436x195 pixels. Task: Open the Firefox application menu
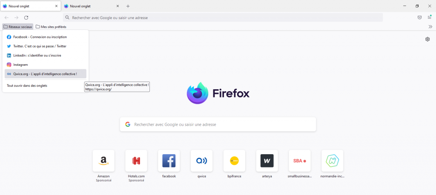(x=429, y=17)
